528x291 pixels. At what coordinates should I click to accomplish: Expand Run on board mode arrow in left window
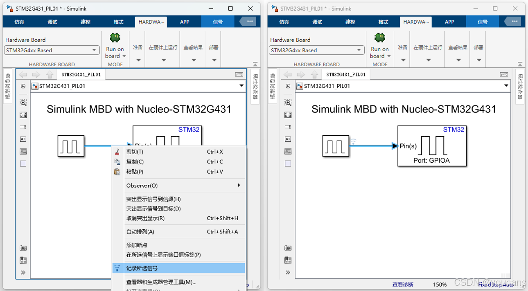[124, 56]
